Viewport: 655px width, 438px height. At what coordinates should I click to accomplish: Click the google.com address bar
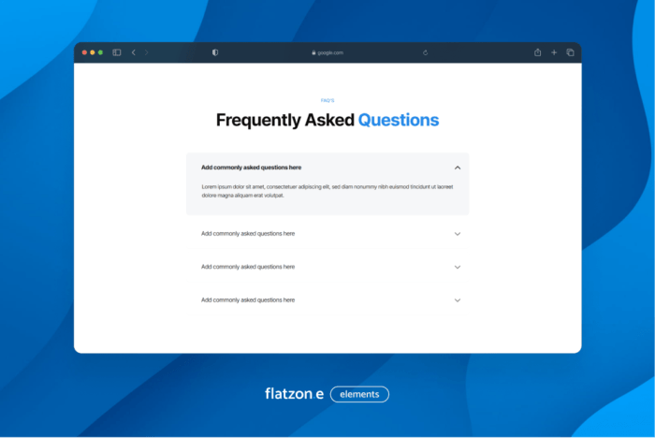pos(329,52)
